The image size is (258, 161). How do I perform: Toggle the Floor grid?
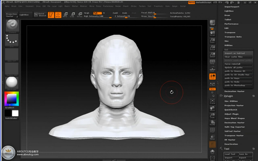pos(212,69)
